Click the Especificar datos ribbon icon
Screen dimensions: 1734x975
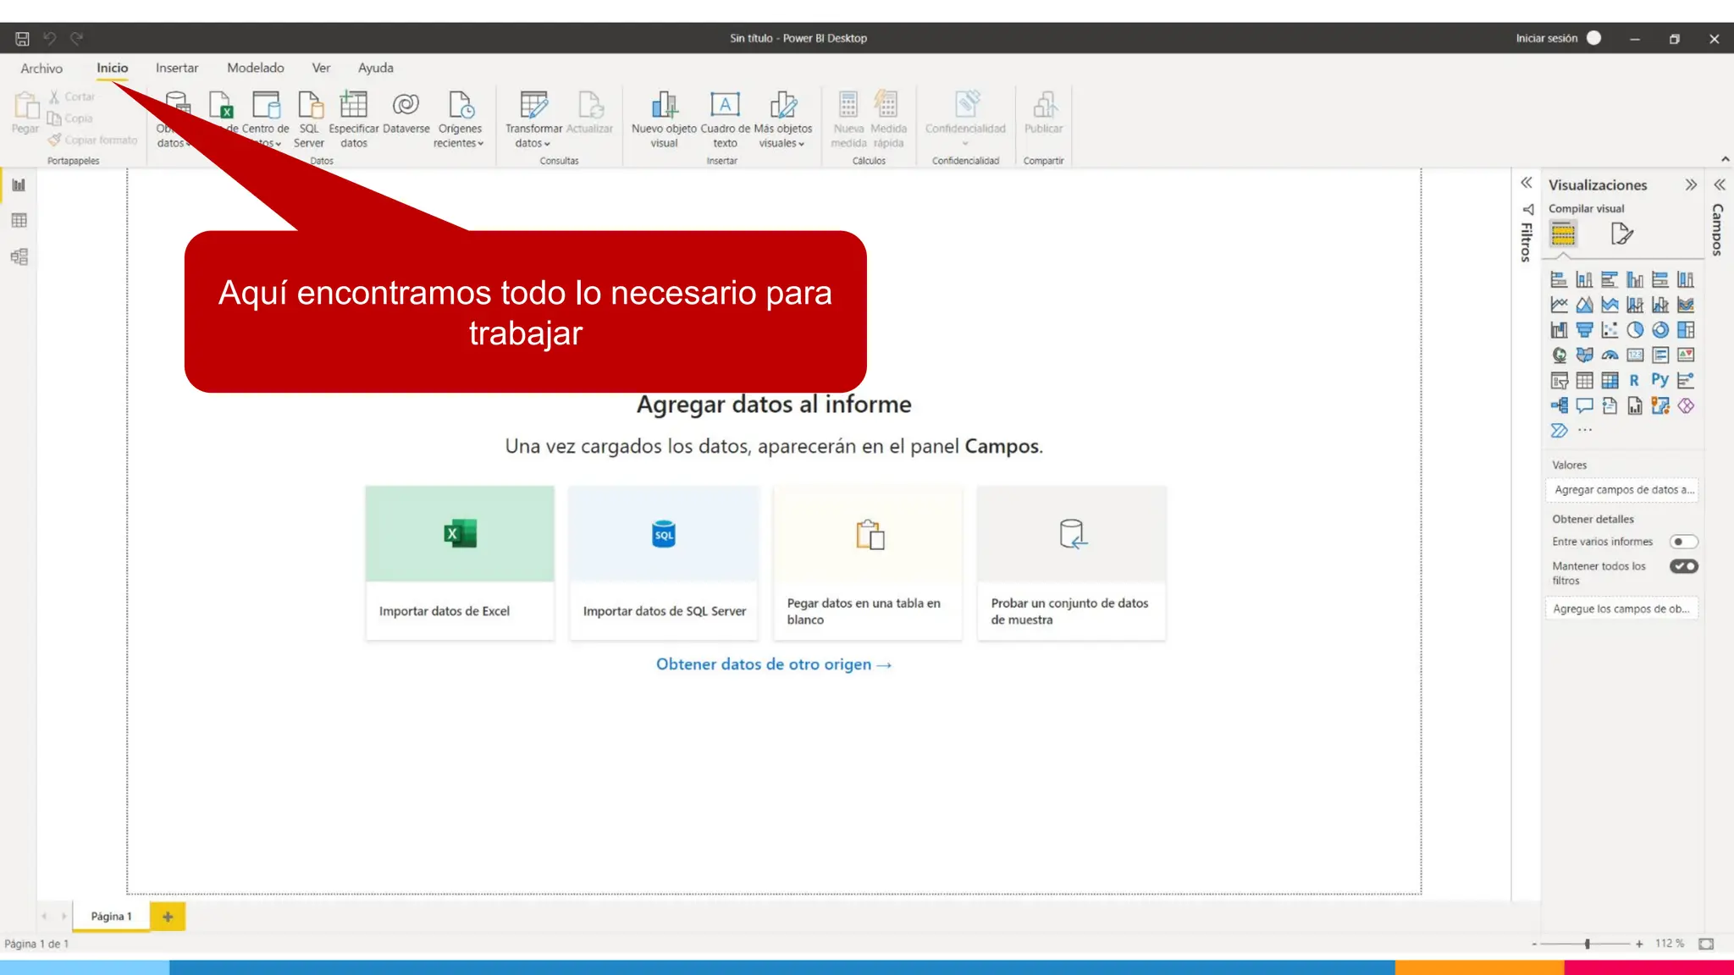[x=353, y=105]
